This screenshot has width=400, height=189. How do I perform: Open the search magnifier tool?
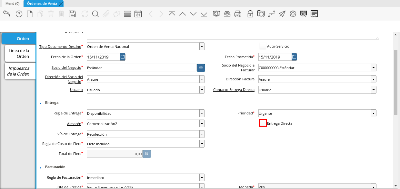(x=95, y=14)
